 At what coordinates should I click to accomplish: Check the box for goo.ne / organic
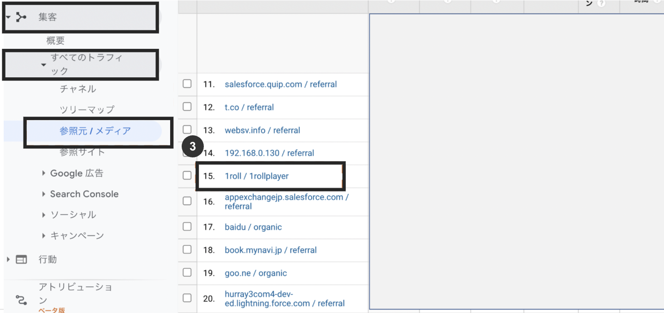[x=187, y=272]
